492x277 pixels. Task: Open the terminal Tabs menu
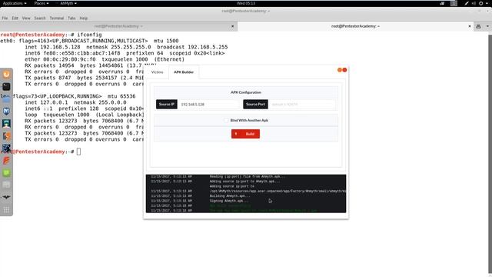pyautogui.click(x=71, y=18)
